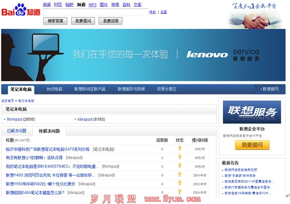Open the 文库 link in the top navigation
This screenshot has height=204, width=290.
pyautogui.click(x=138, y=5)
